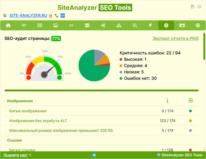
Task: Open the links chain tab
Action: coord(71,25)
